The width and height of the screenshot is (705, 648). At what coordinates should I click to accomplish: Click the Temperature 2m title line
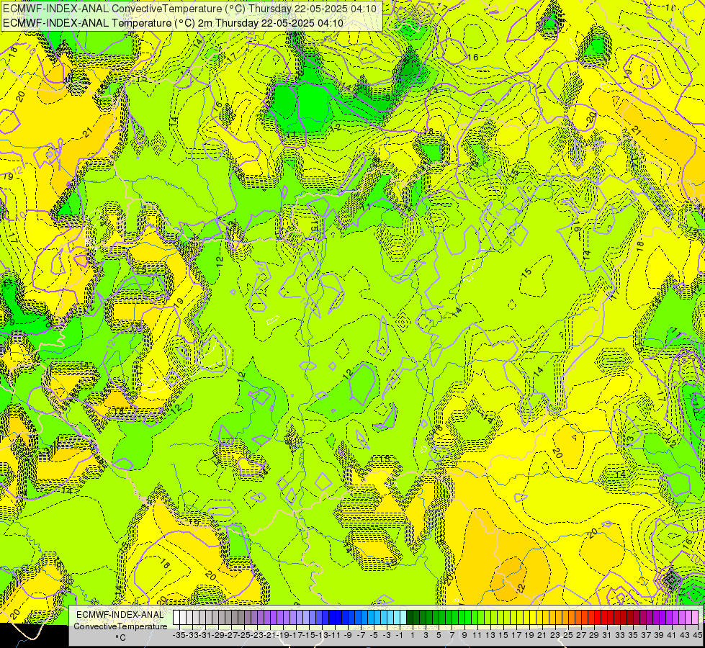pos(173,23)
